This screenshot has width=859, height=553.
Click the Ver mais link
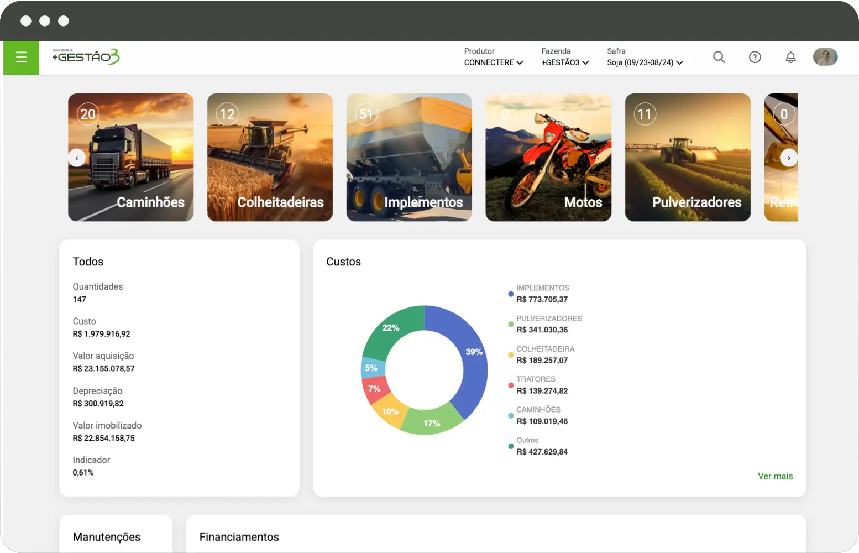coord(775,476)
